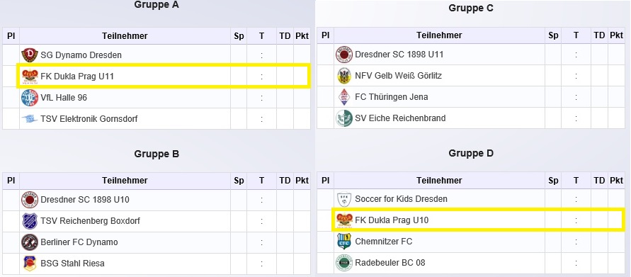Click TD column header in Gruppe D
Viewport: 631px width, 277px height.
pos(599,181)
